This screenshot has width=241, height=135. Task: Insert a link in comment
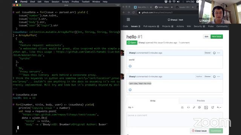194,108
